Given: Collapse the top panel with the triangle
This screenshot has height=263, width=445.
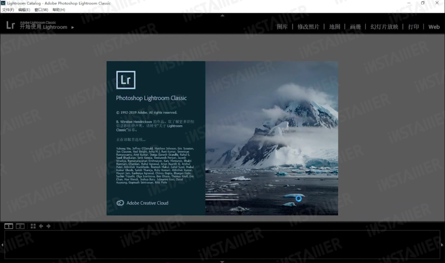Looking at the screenshot, I should (222, 15).
